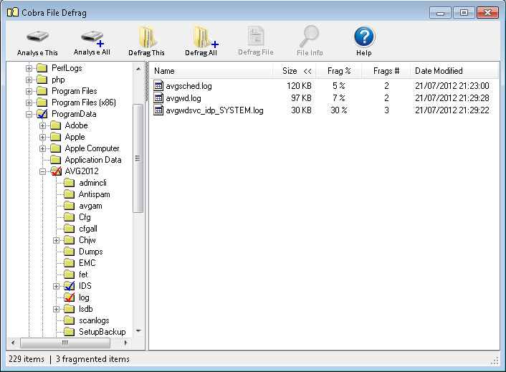506x372 pixels.
Task: Expand the Chjw folder node
Action: click(56, 240)
